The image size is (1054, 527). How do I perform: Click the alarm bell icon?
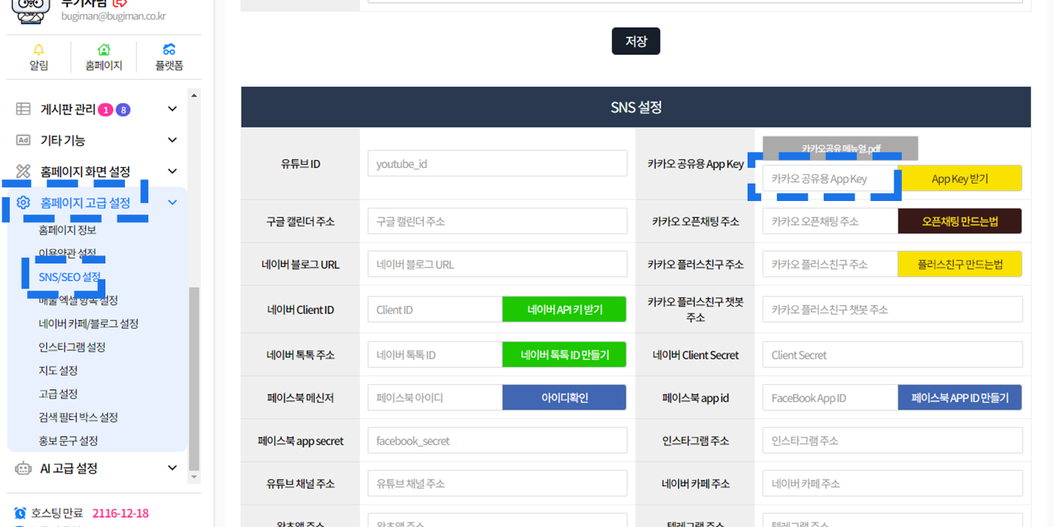coord(38,50)
